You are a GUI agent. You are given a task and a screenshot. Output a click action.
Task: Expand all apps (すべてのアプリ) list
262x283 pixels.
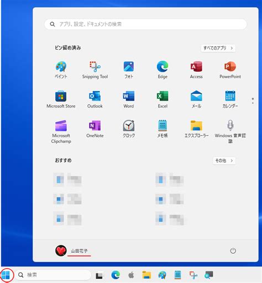coord(218,48)
